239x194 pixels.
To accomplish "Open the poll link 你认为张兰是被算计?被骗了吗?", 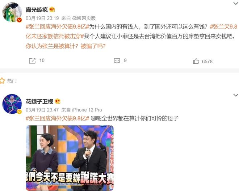I will coord(66,46).
